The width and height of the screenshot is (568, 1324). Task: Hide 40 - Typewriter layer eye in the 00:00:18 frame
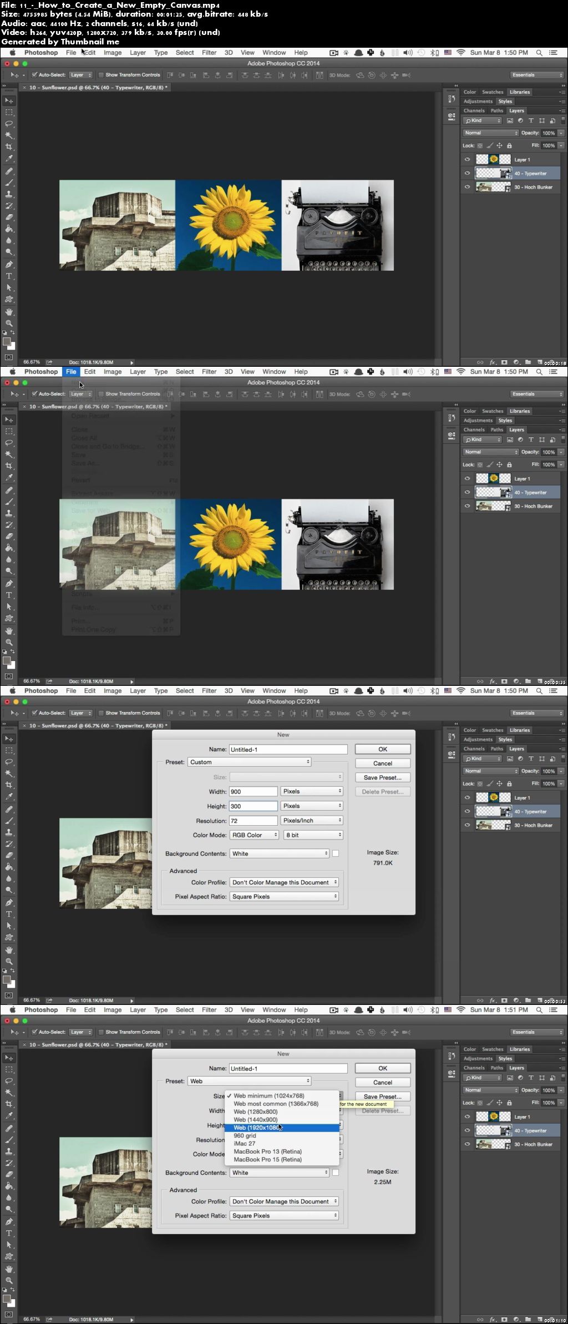coord(467,173)
